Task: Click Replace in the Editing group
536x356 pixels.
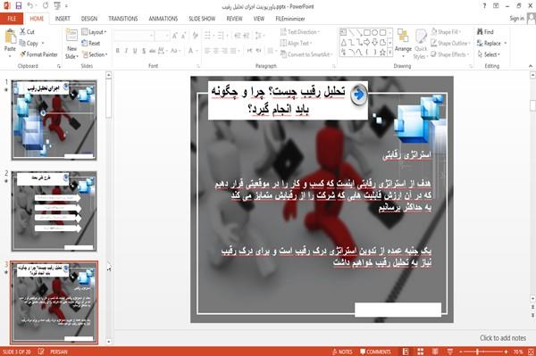Action: point(491,43)
